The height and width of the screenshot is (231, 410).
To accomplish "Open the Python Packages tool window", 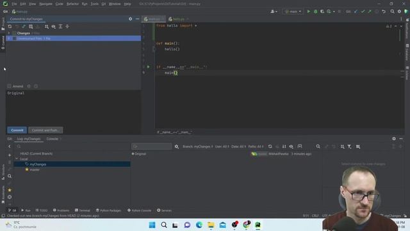I will pos(108,210).
